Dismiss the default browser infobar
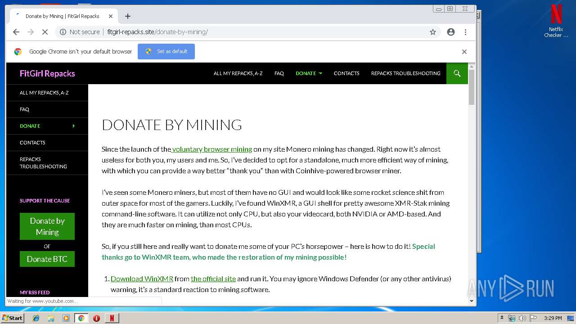The width and height of the screenshot is (576, 324). coord(464,52)
